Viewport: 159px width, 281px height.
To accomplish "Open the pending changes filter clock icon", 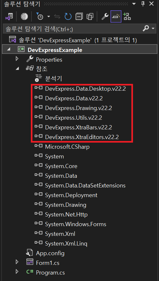I will tap(40, 16).
